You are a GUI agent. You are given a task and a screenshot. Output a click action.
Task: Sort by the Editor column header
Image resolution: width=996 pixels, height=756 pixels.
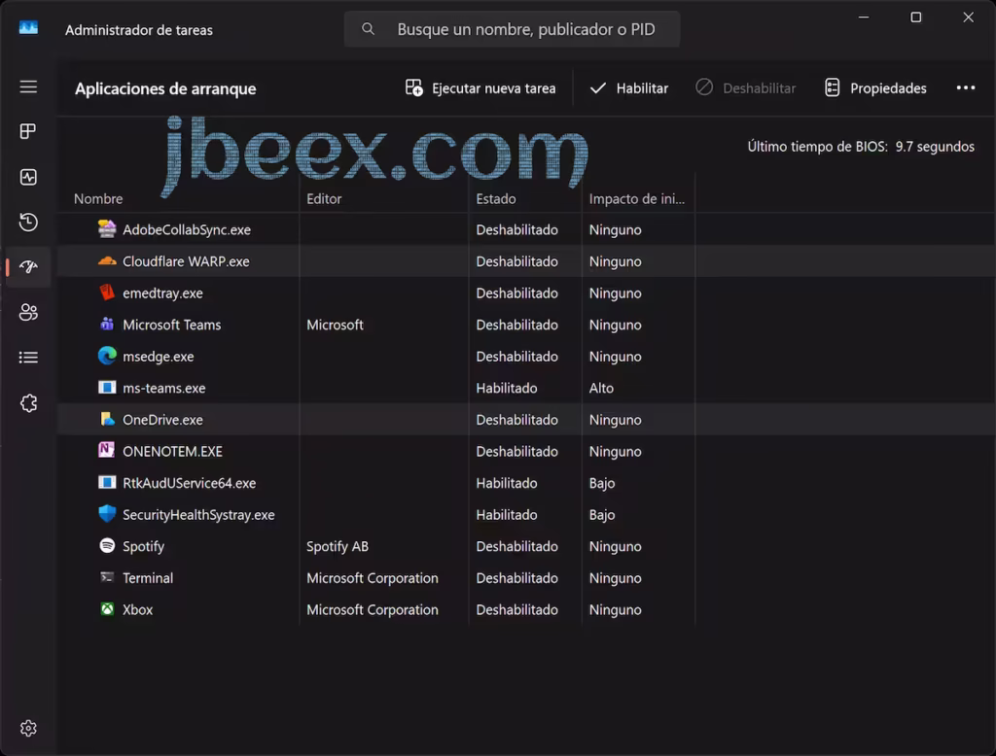click(x=324, y=198)
